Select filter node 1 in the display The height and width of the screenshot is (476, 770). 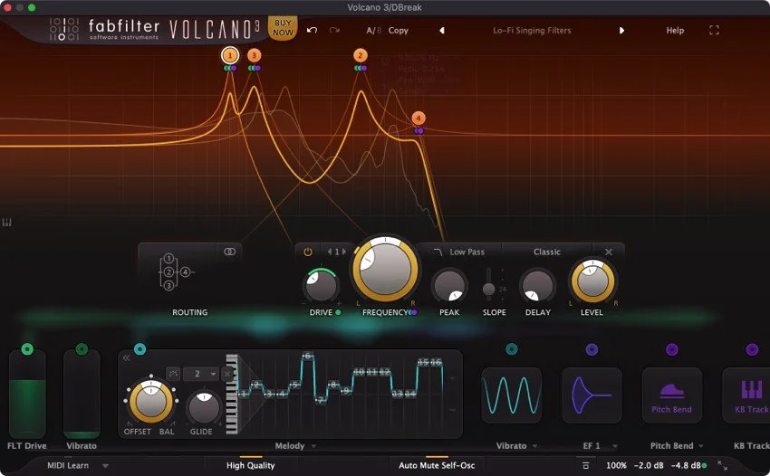tap(230, 55)
